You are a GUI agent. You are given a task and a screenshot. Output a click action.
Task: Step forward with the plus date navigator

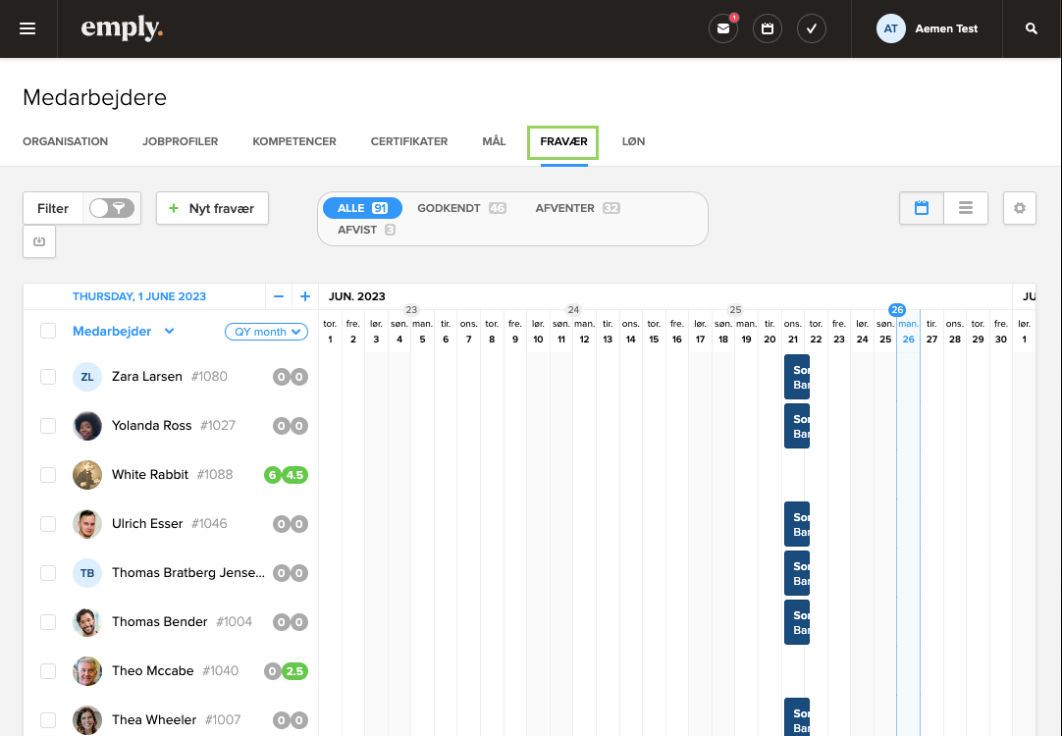305,295
